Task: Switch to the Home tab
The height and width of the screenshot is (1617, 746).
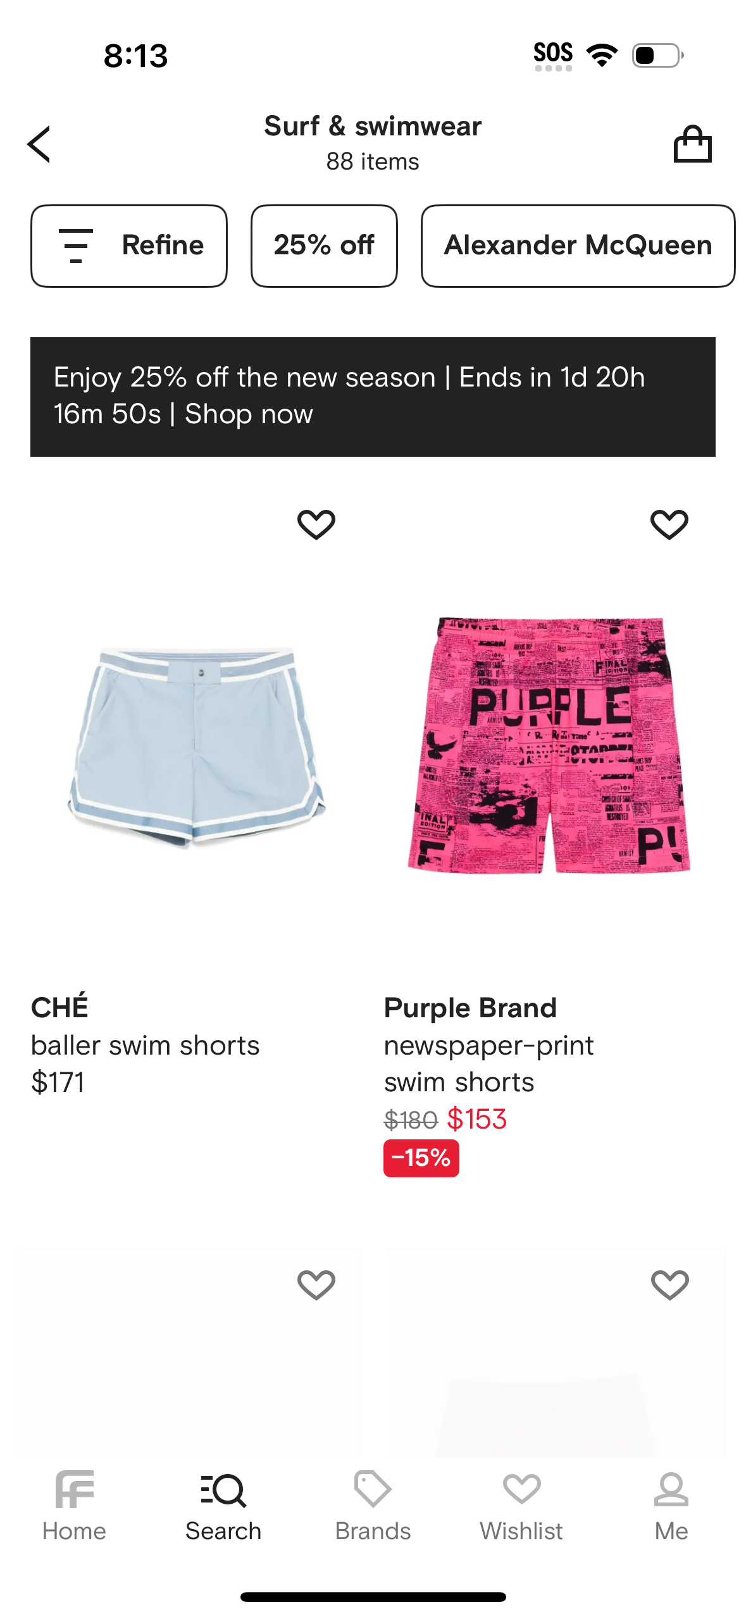Action: pyautogui.click(x=74, y=1506)
